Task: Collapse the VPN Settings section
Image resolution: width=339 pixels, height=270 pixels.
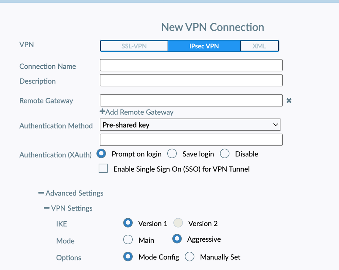Action: (x=47, y=208)
